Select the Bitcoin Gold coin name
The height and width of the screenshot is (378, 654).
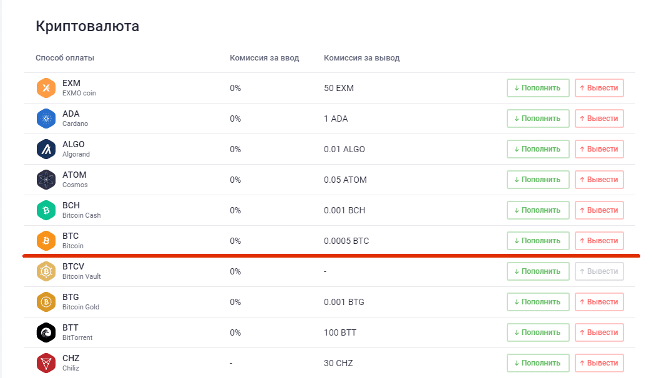pos(81,307)
